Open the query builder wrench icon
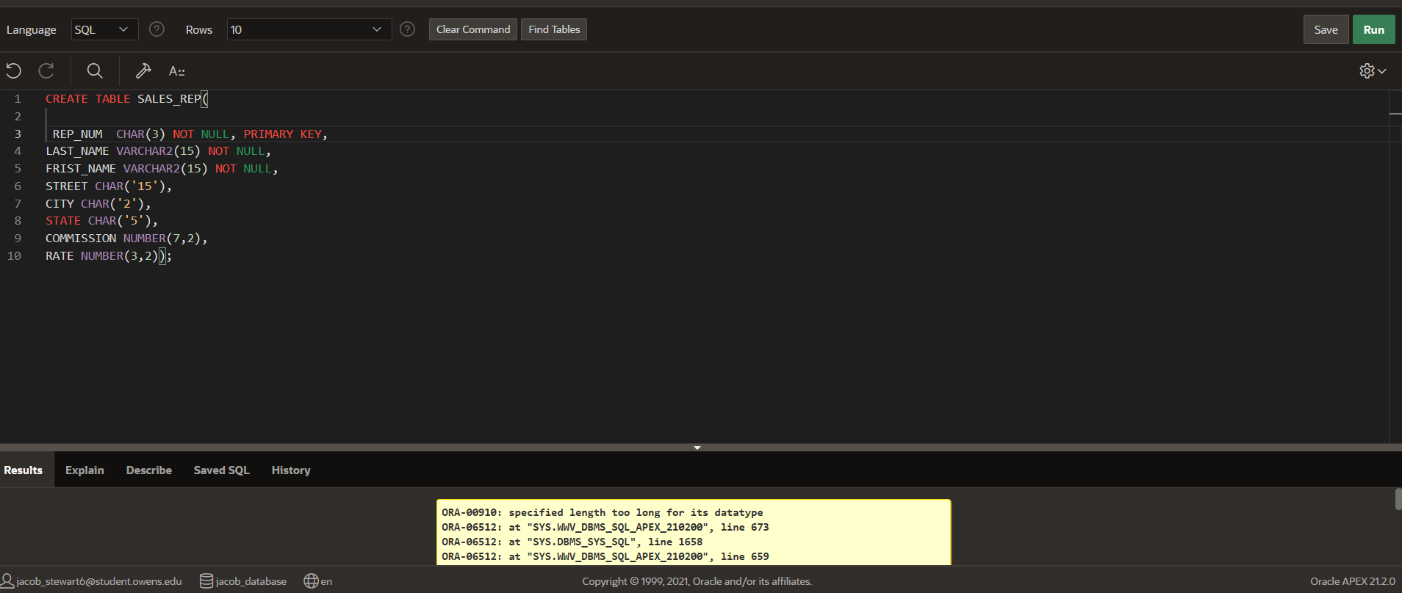Image resolution: width=1402 pixels, height=593 pixels. coord(143,70)
